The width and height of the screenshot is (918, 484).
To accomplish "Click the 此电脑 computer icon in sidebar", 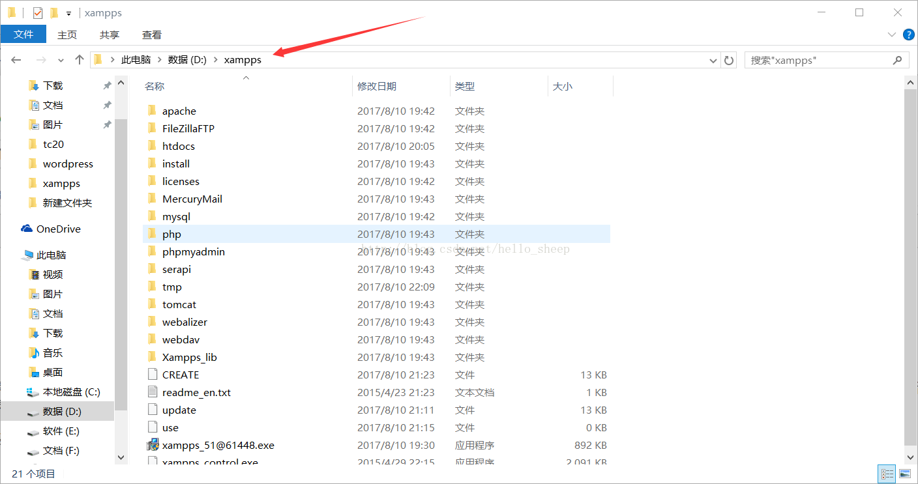I will pyautogui.click(x=27, y=255).
